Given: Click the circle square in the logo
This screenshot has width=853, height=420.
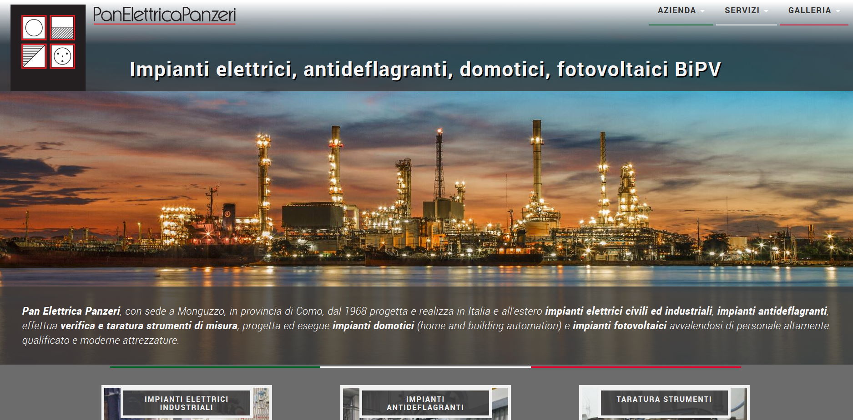Looking at the screenshot, I should [x=34, y=28].
